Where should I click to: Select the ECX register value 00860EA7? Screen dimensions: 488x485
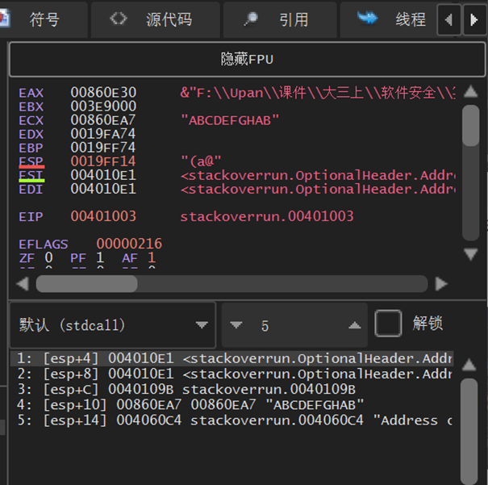click(103, 120)
